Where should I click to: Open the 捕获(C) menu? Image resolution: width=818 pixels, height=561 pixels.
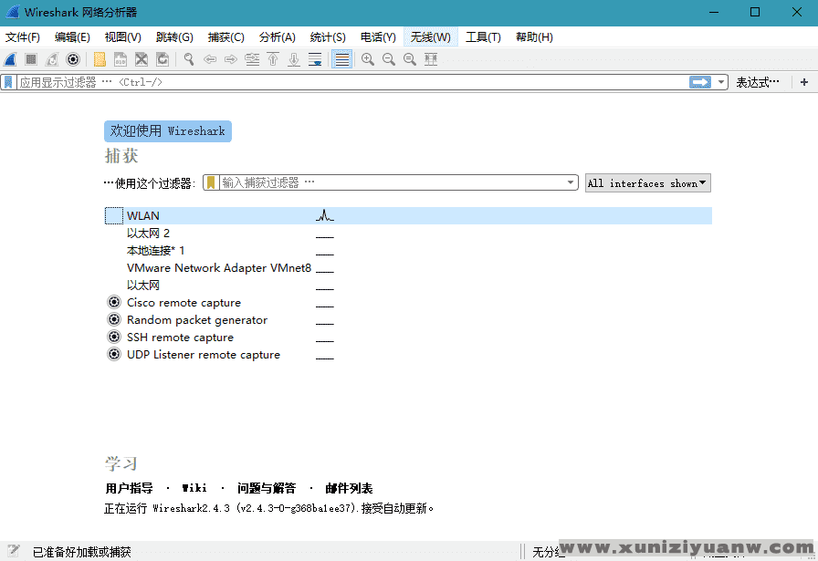click(x=225, y=37)
